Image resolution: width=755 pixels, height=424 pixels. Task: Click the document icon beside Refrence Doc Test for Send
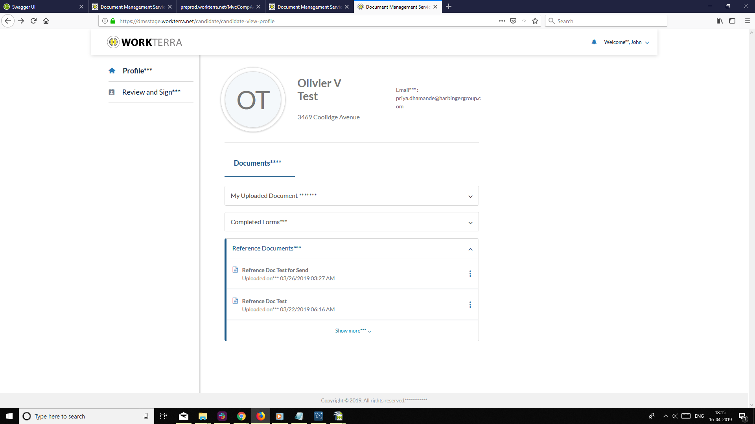click(x=235, y=270)
